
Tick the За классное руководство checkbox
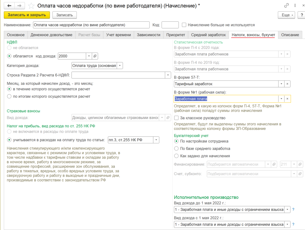pyautogui.click(x=176, y=118)
